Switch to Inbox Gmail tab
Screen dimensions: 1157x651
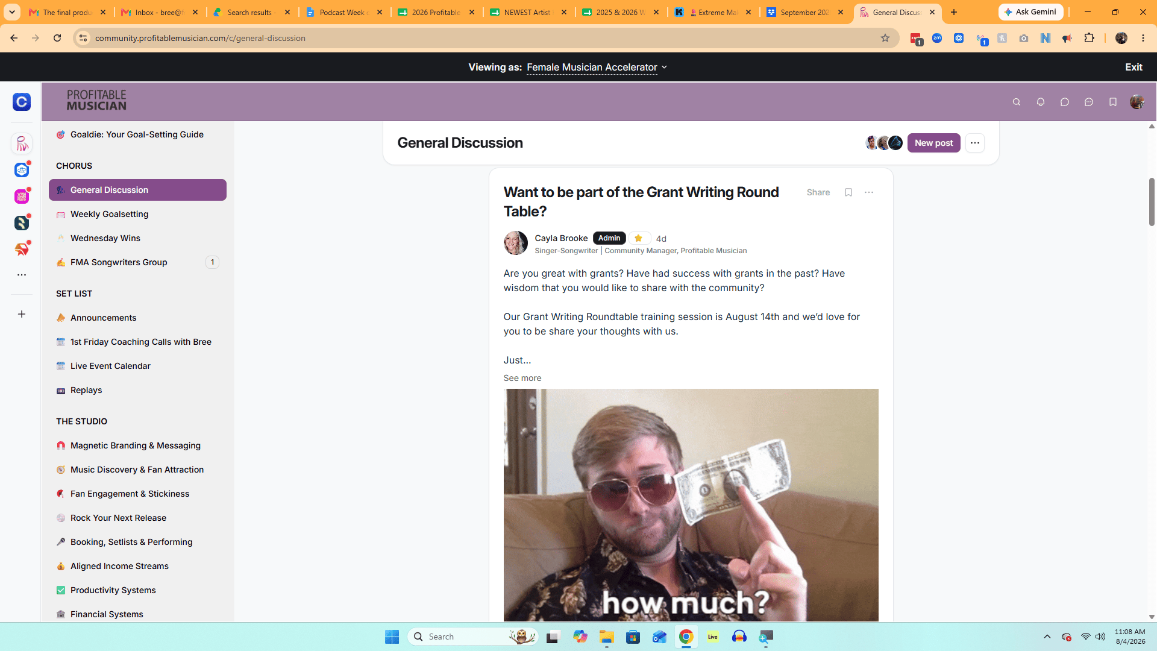click(160, 12)
